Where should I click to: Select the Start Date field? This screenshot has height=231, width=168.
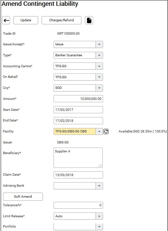78,110
